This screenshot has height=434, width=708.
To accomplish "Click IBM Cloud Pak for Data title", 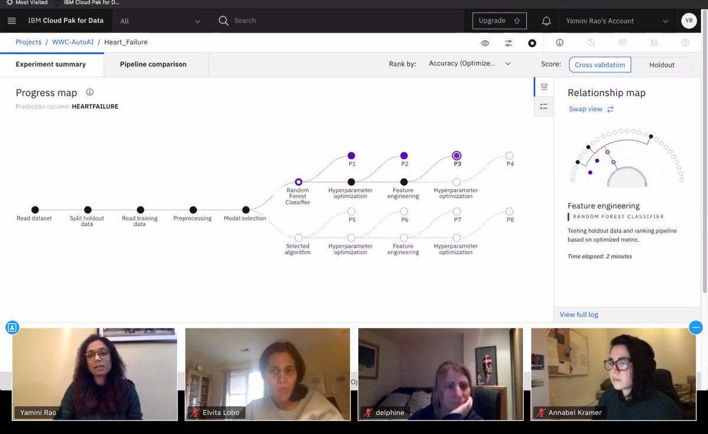I will [x=65, y=21].
